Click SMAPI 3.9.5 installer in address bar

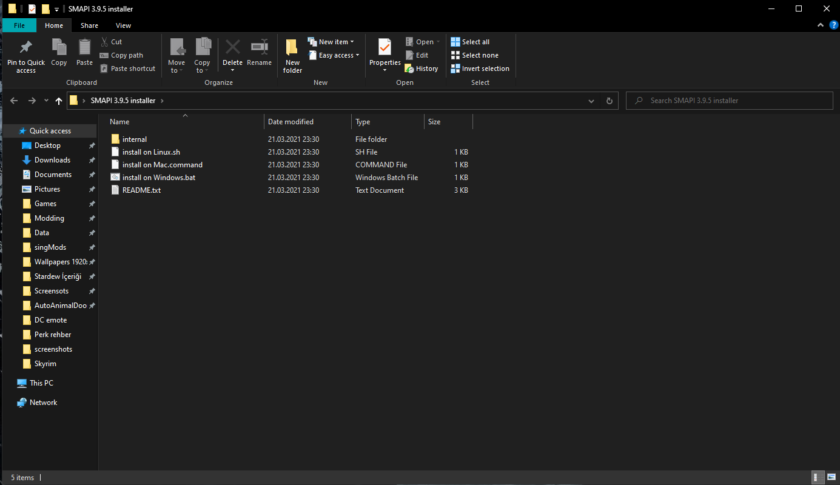123,101
